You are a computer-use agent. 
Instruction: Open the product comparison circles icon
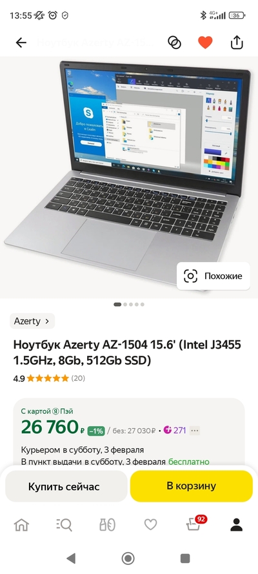[x=174, y=43]
